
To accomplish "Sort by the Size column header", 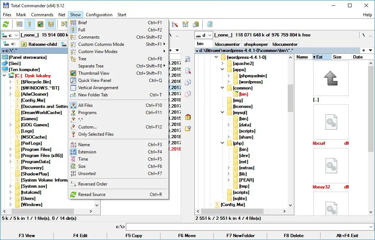I will (x=341, y=57).
